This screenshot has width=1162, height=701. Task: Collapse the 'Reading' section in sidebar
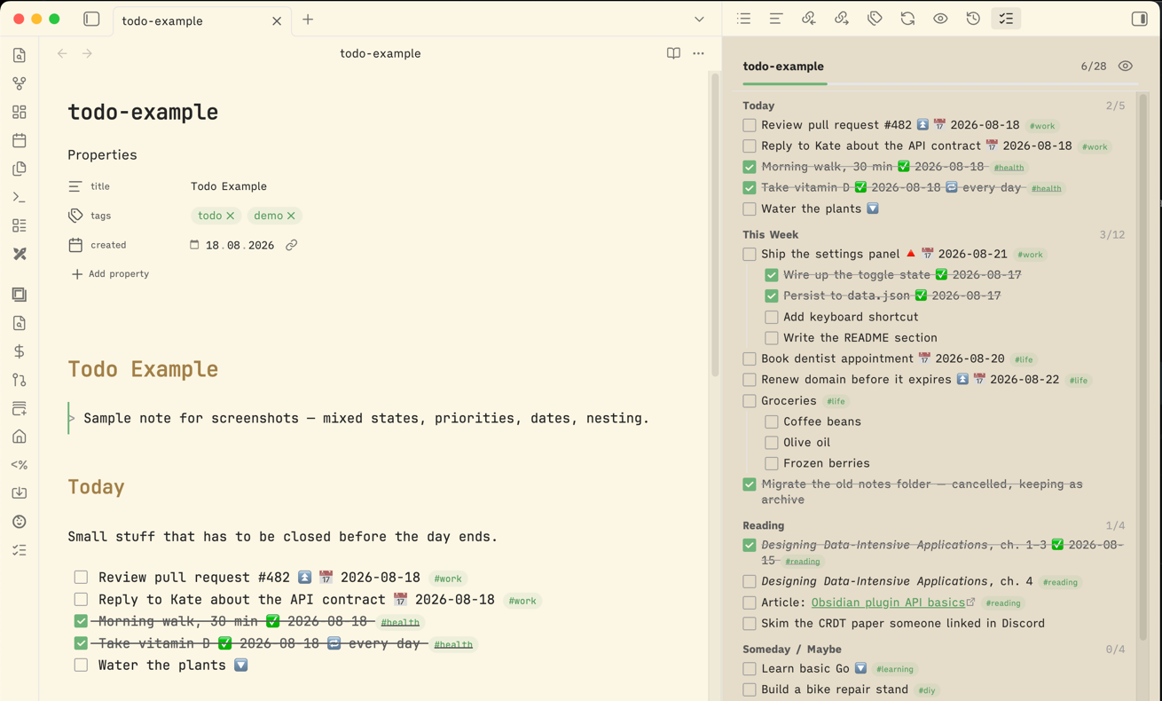763,525
